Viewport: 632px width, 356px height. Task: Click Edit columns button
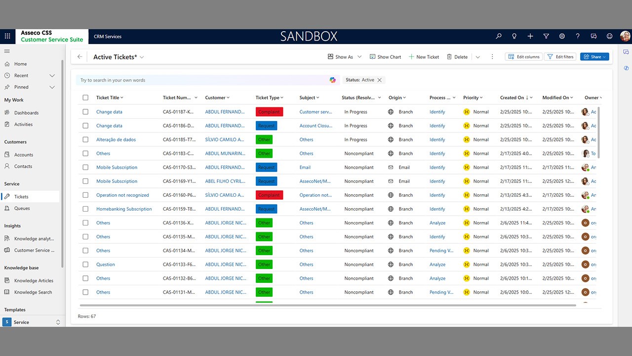point(523,57)
